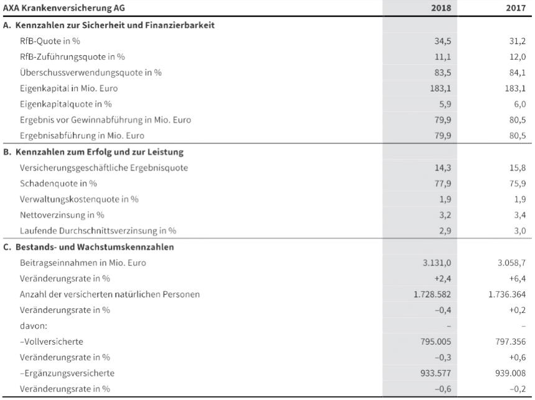Click the RfB-Zuführungsquote 2018 value 11,1
The height and width of the screenshot is (400, 535).
(x=442, y=57)
